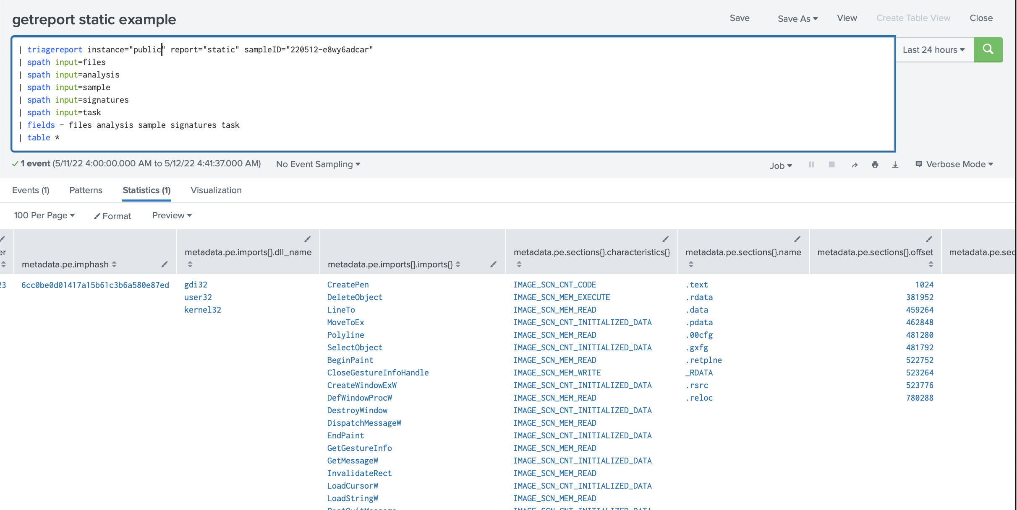
Task: Click the View button
Action: point(847,18)
